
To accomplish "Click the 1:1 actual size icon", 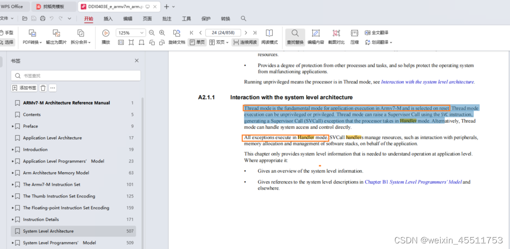I will (x=120, y=42).
